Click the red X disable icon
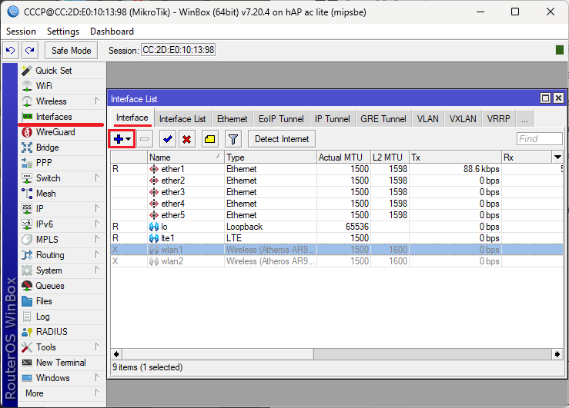This screenshot has width=569, height=408. pyautogui.click(x=186, y=139)
